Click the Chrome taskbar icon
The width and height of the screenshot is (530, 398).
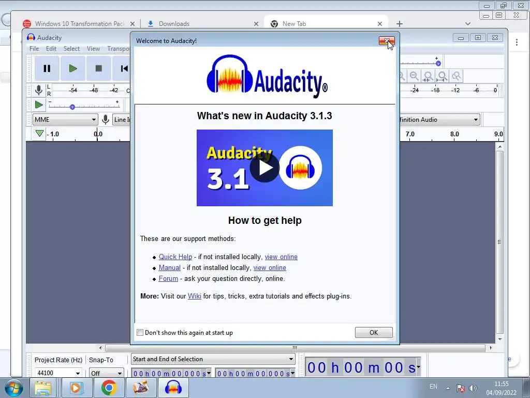tap(109, 388)
